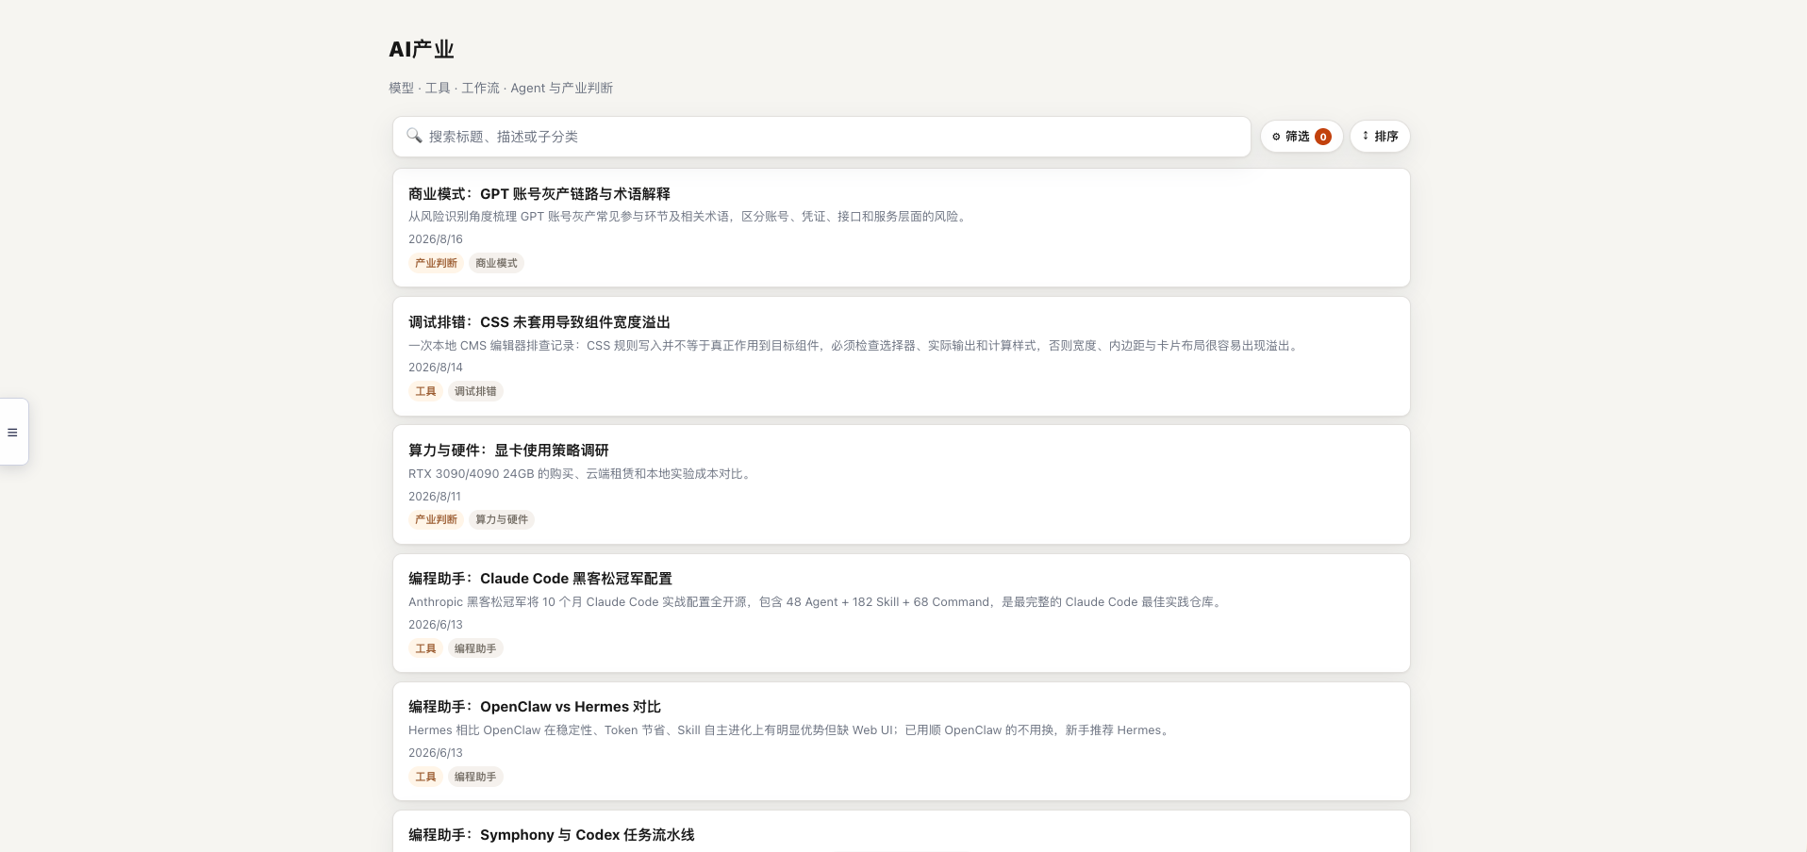Image resolution: width=1807 pixels, height=852 pixels.
Task: Select 工具 tag on Claude Code card
Action: click(425, 648)
